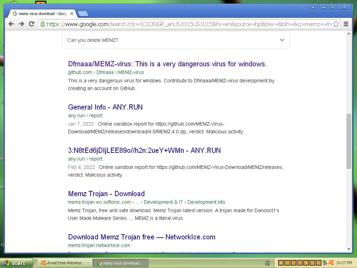This screenshot has height=268, width=357.
Task: Reload the page with the refresh icon
Action: [x=32, y=24]
